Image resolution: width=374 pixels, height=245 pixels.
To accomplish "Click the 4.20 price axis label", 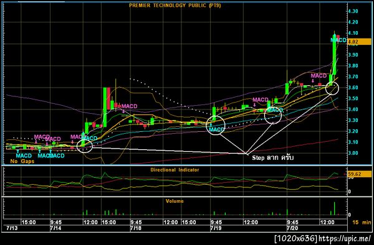I will [353, 22].
